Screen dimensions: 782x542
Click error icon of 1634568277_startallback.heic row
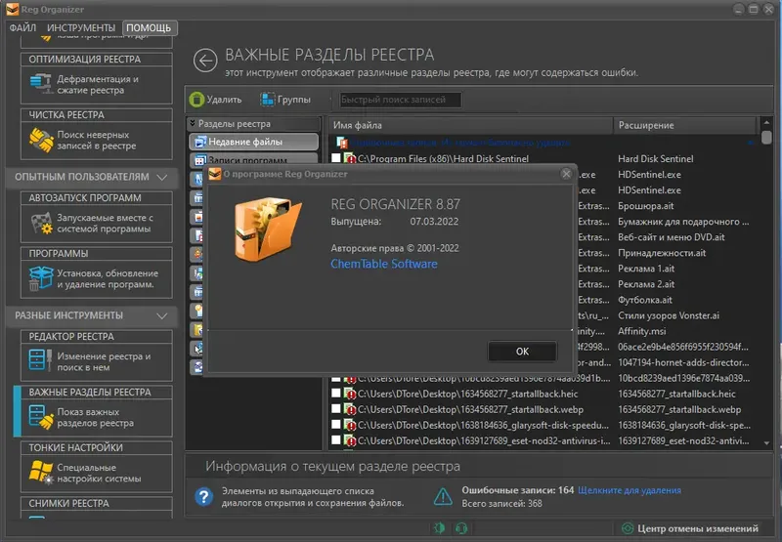[350, 395]
